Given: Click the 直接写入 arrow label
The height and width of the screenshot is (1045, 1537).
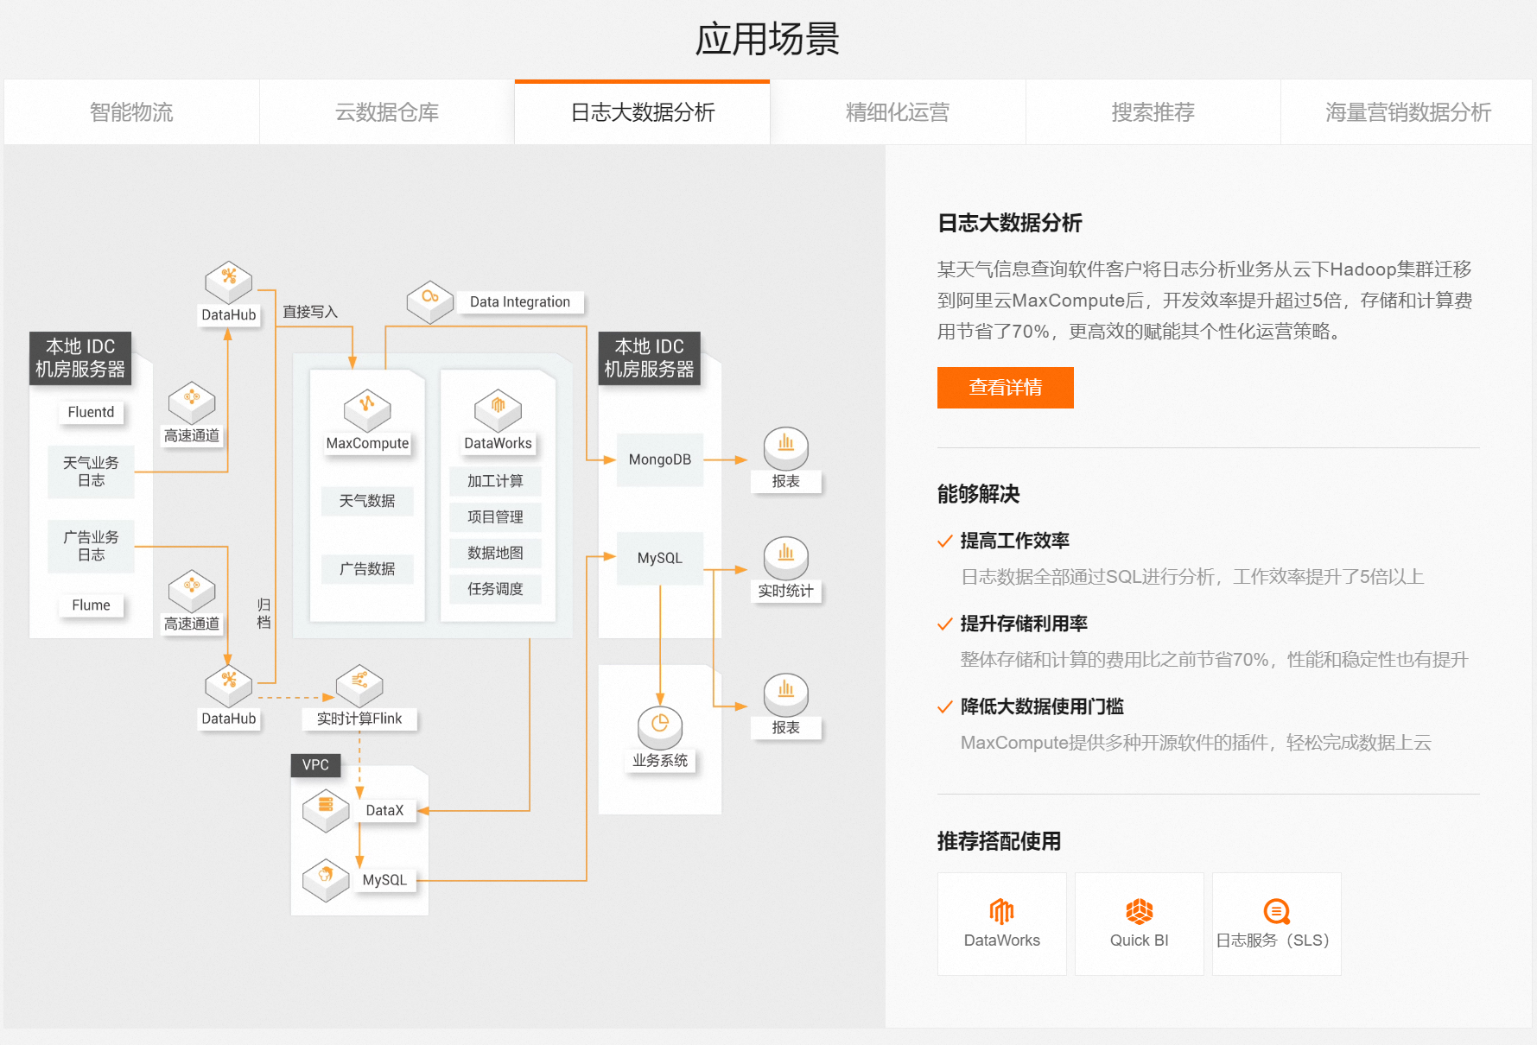Looking at the screenshot, I should (x=310, y=312).
